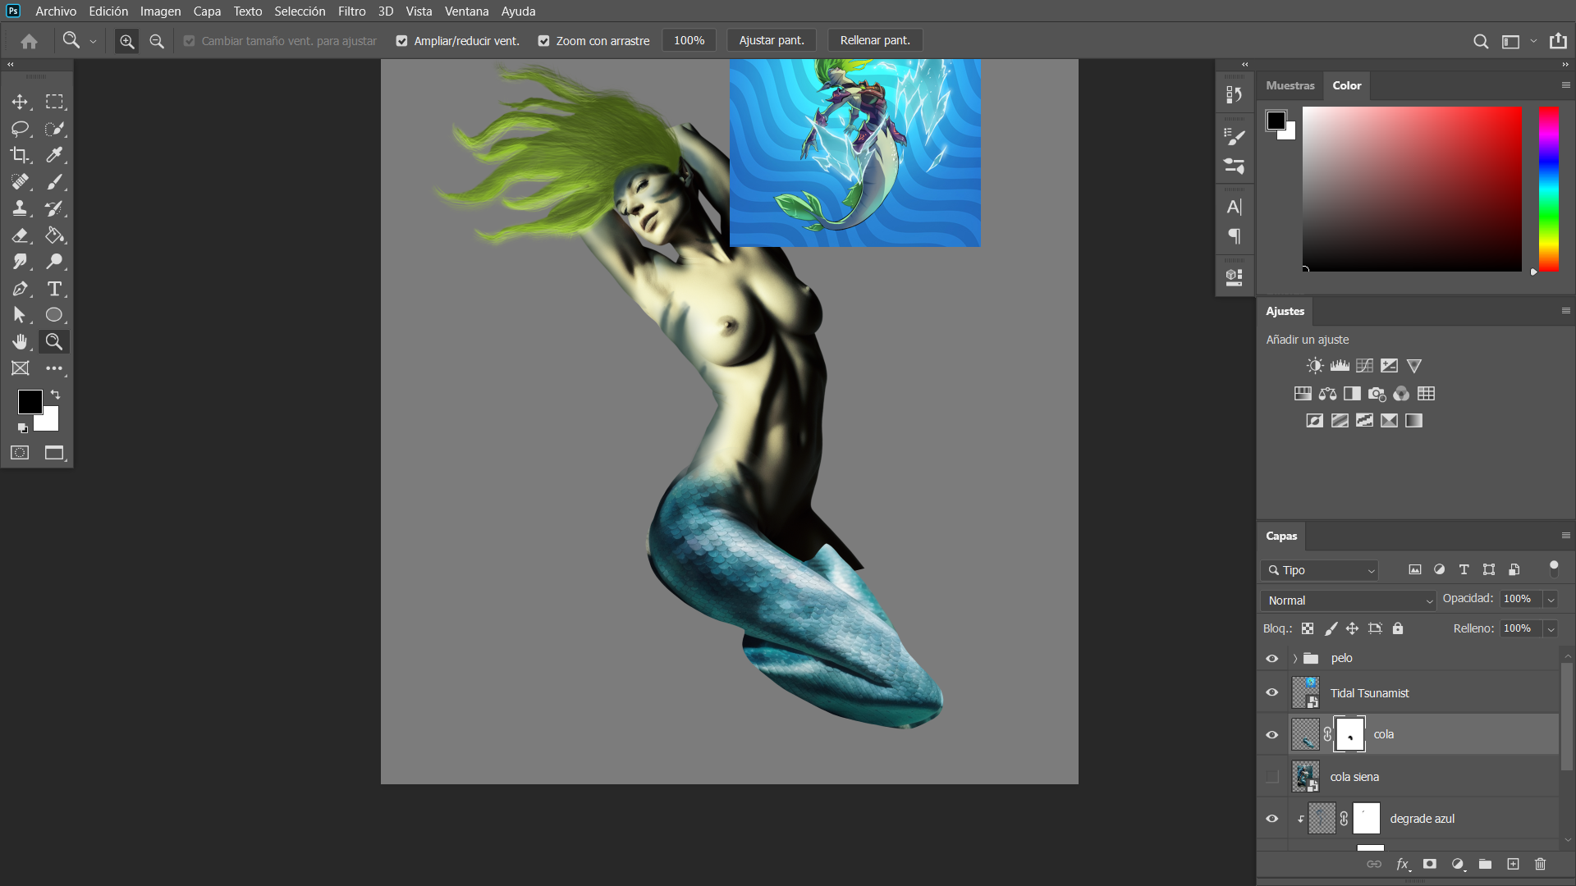Open the Opacidad value dropdown arrow

pos(1551,600)
